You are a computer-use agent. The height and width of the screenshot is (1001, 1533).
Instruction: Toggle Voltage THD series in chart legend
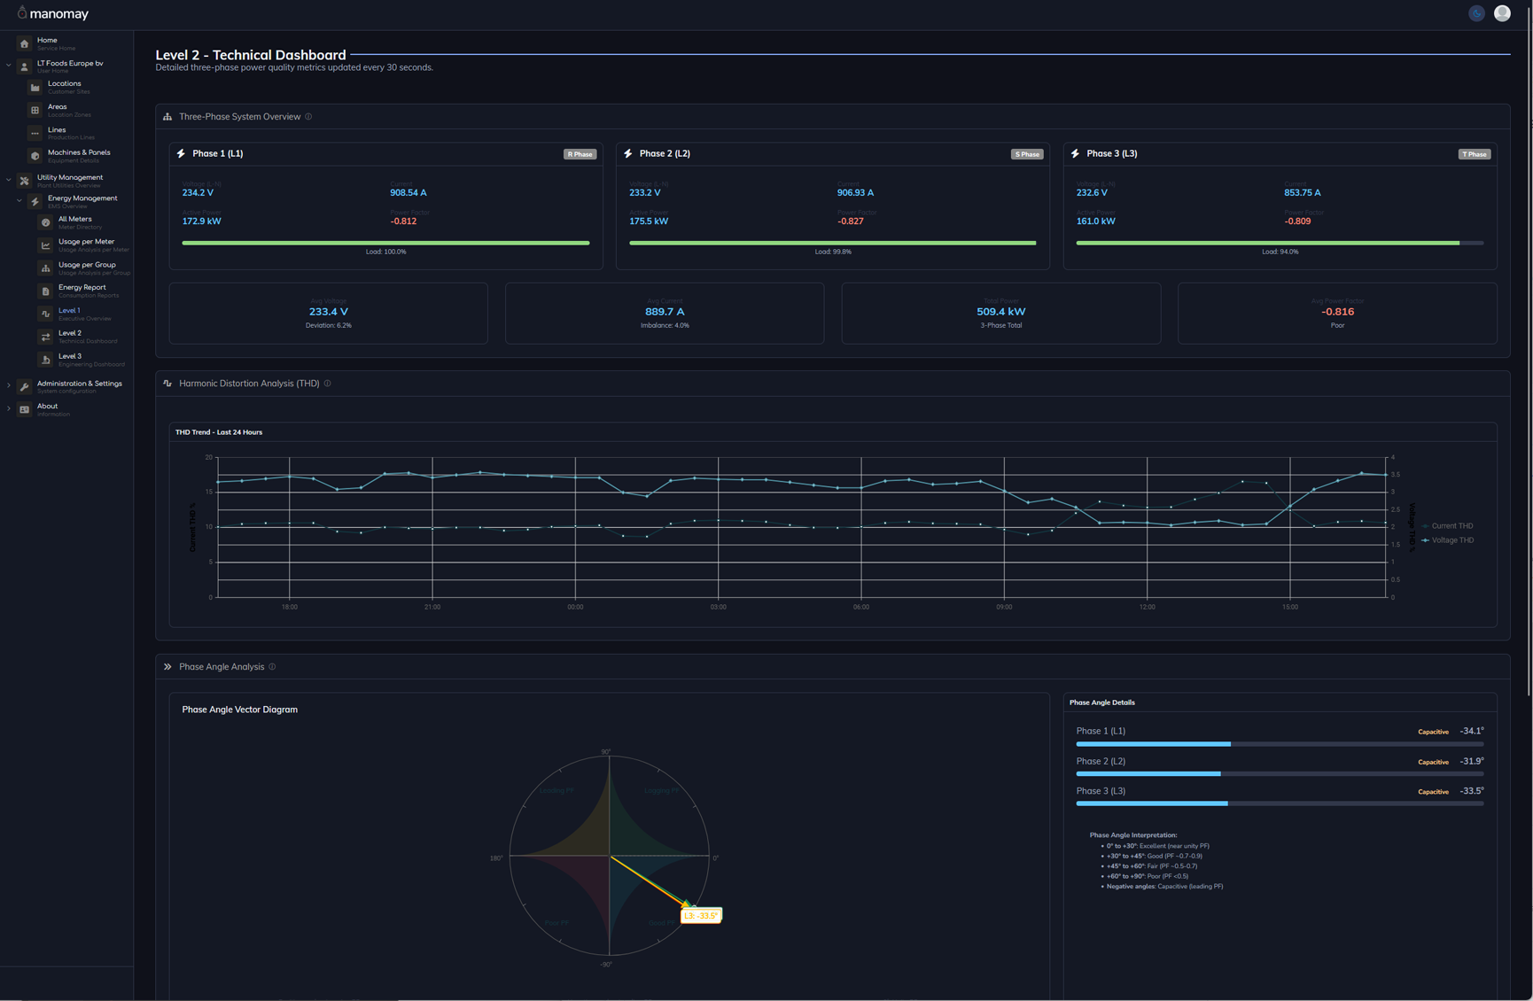1448,540
